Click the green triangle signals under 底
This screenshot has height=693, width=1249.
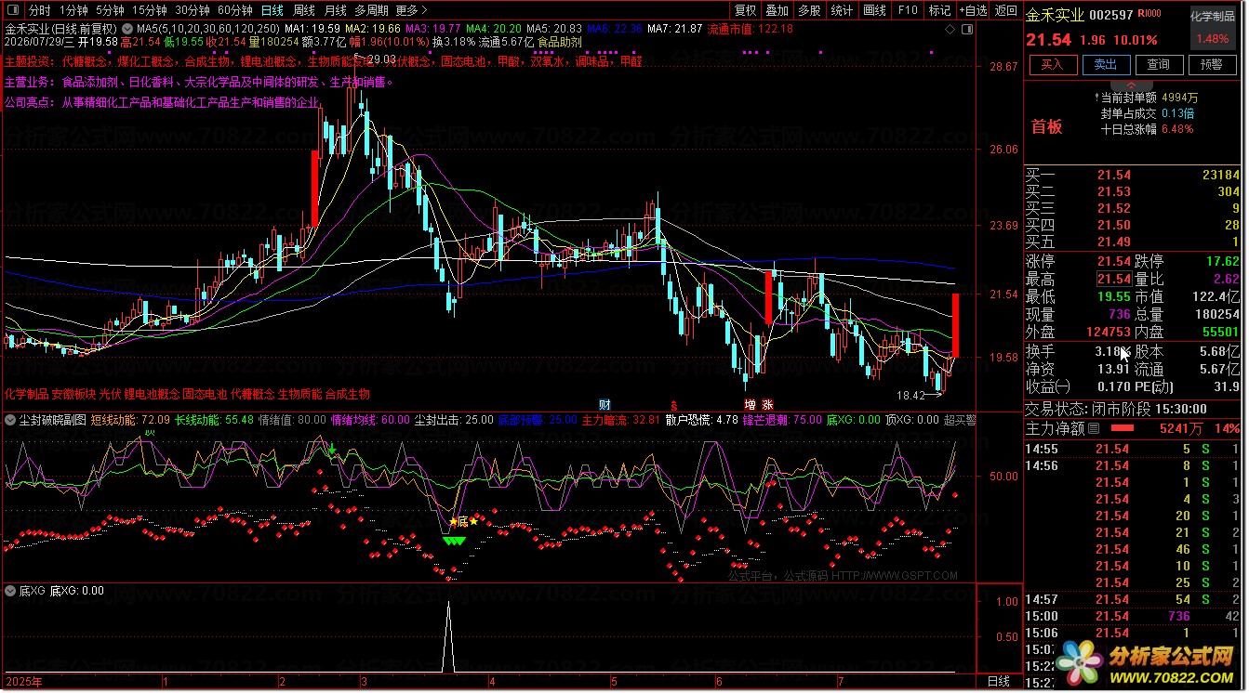click(x=455, y=540)
